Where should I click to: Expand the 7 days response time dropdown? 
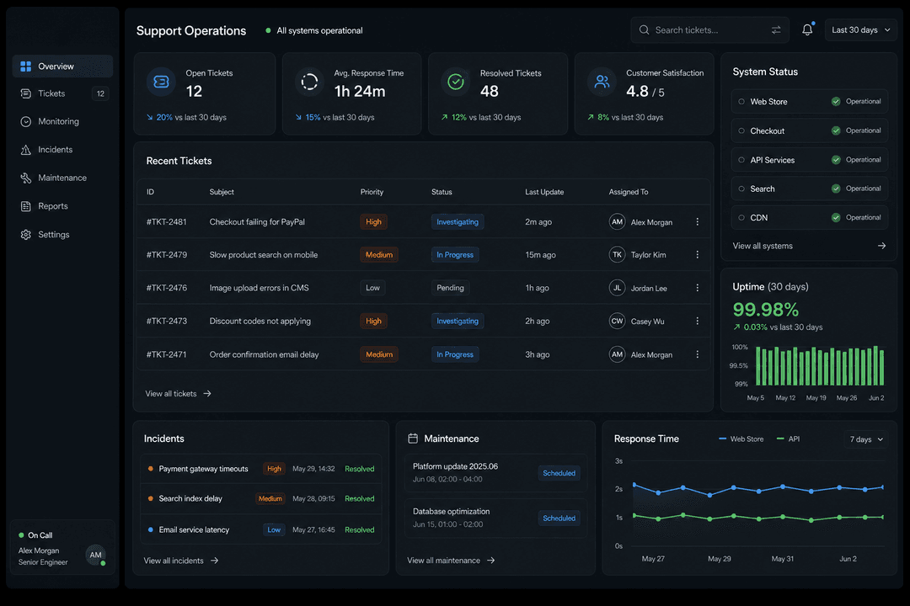[866, 439]
